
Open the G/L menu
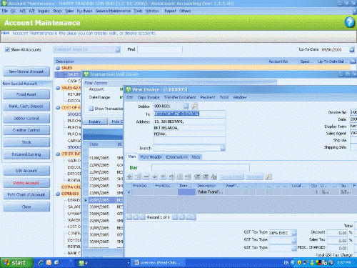[x=13, y=11]
